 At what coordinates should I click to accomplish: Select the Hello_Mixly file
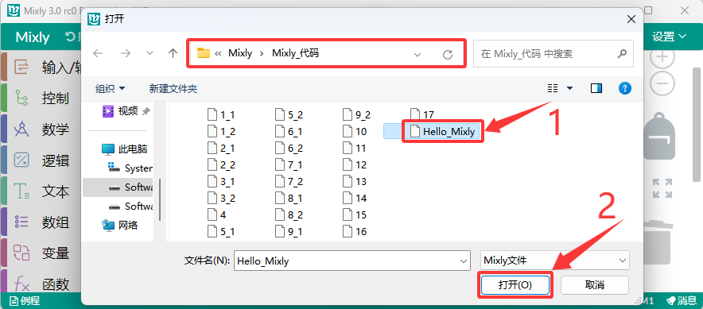(443, 132)
